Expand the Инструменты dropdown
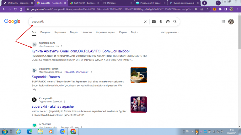The height and width of the screenshot is (135, 241). 170,32
